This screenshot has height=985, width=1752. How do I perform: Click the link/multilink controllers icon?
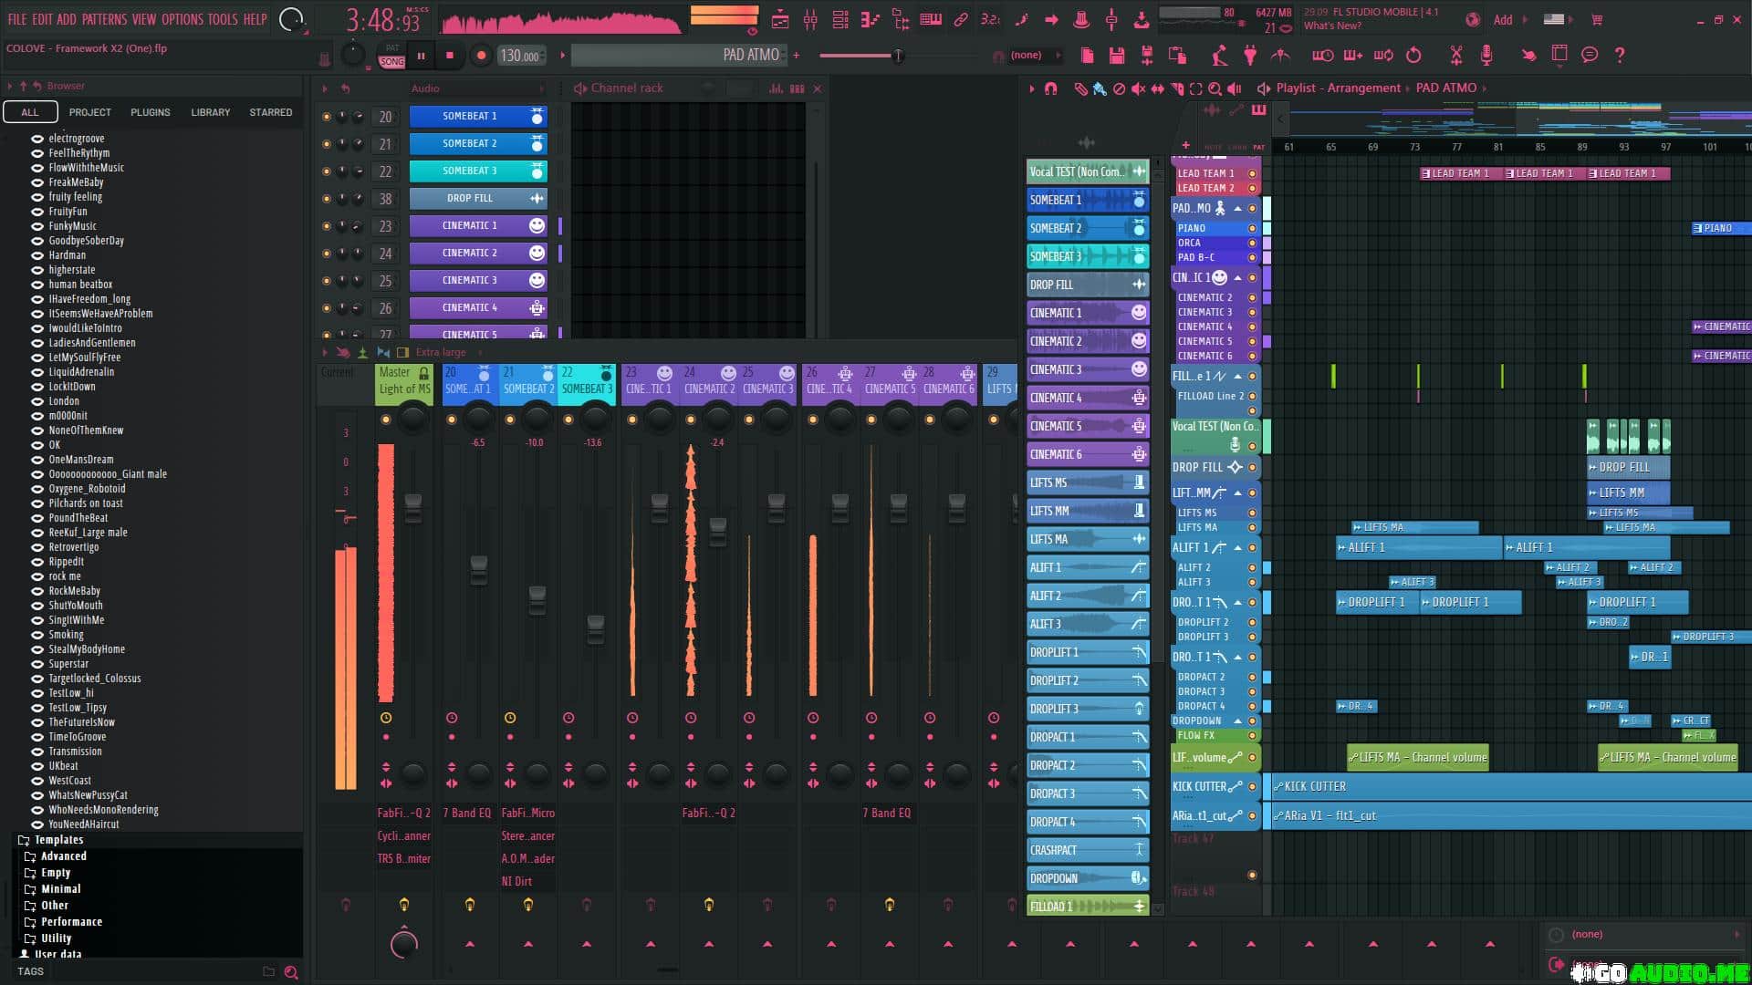pos(961,19)
